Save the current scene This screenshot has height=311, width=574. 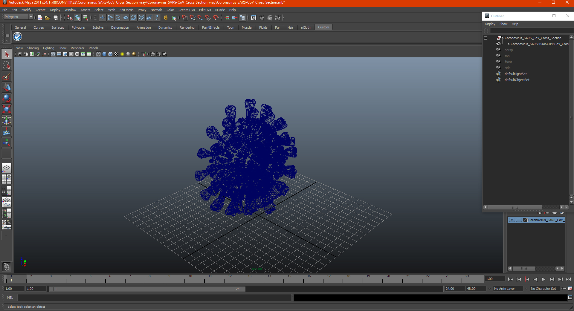[x=55, y=18]
